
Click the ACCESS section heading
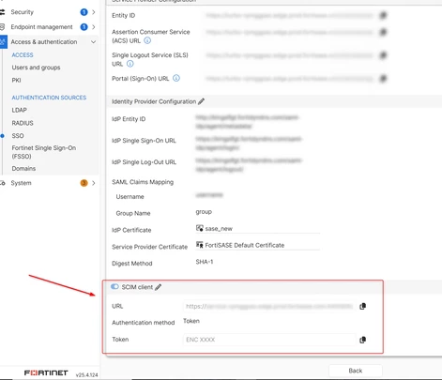23,55
